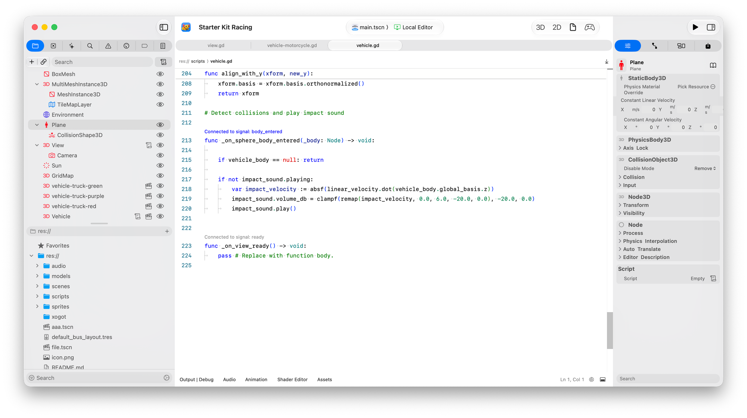
Task: Select the inspector sliders tab
Action: 628,46
